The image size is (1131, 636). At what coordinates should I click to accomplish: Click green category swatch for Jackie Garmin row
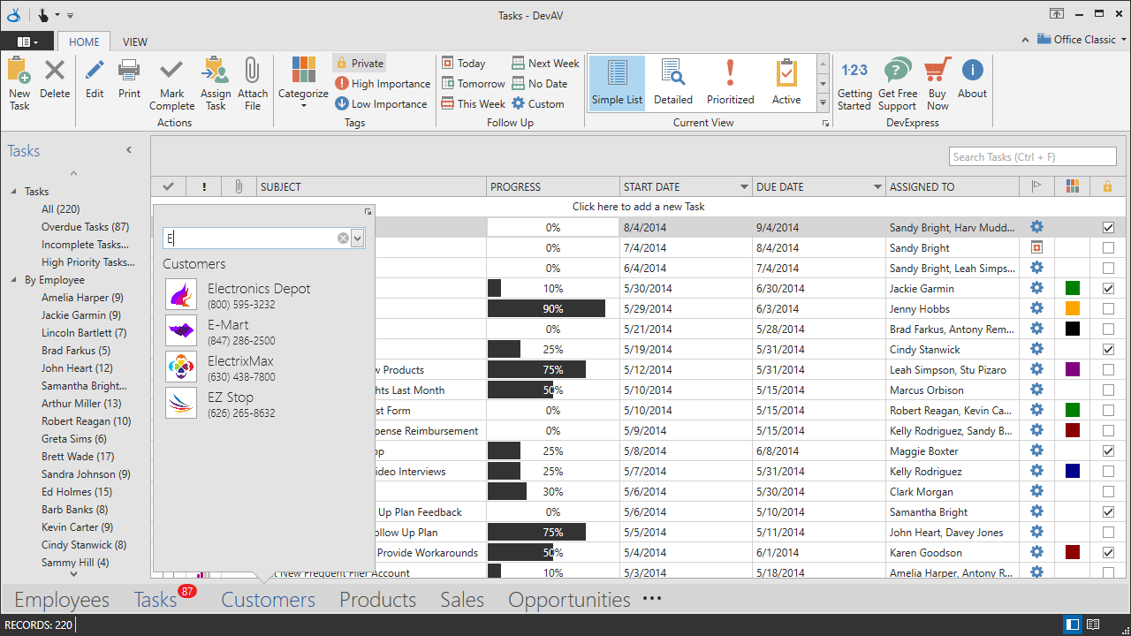[1073, 288]
